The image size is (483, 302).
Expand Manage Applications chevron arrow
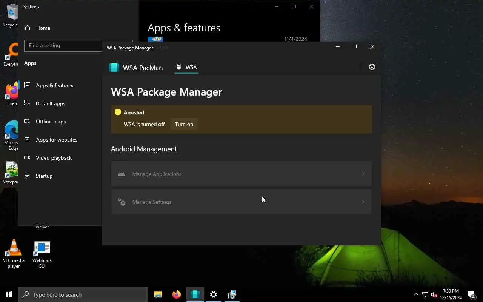pyautogui.click(x=363, y=174)
